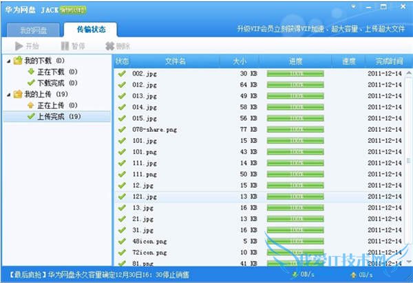This screenshot has width=413, height=283.
Task: Click the 我的下载 folder icon
Action: point(18,60)
